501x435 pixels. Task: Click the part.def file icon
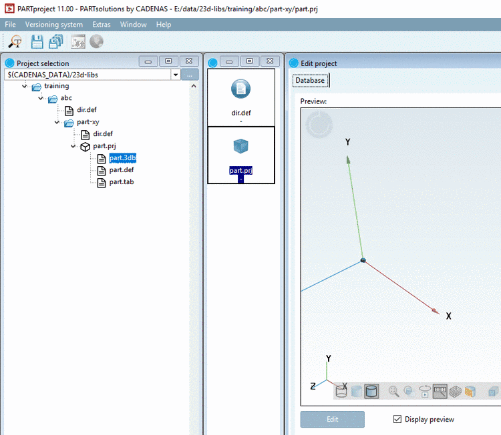[x=102, y=170]
